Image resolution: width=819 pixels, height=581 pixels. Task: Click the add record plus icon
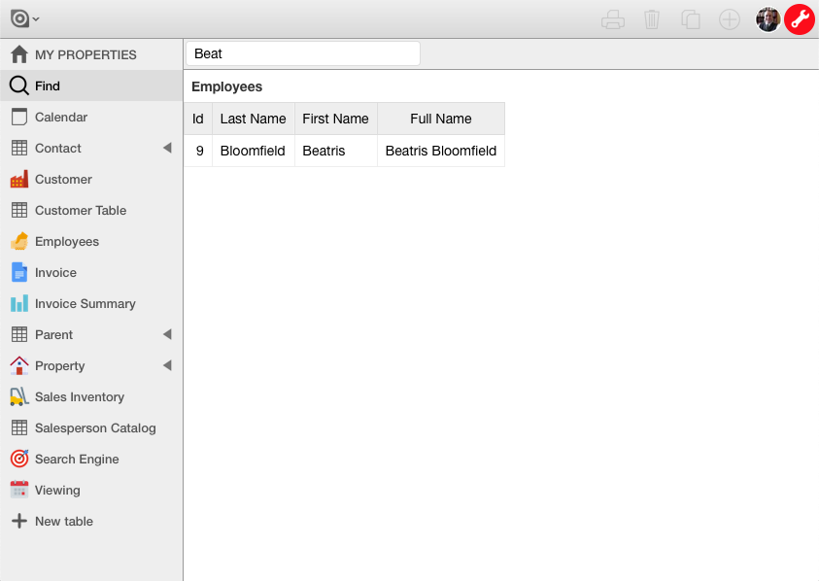pos(730,19)
